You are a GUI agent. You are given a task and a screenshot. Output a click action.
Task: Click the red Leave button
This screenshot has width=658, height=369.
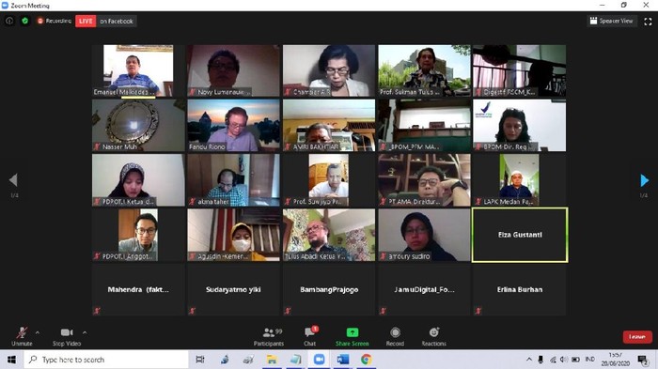[x=637, y=337]
